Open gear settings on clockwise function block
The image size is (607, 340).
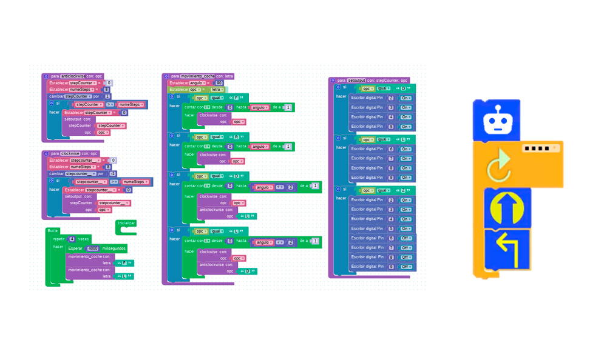click(46, 154)
